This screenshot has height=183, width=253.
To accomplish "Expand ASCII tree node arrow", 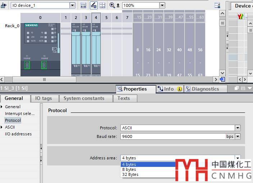I will point(1,127).
